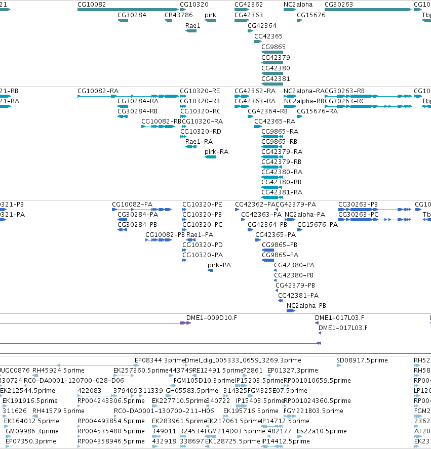Open protein CG42365-PA label
The height and width of the screenshot is (449, 431).
(x=276, y=234)
